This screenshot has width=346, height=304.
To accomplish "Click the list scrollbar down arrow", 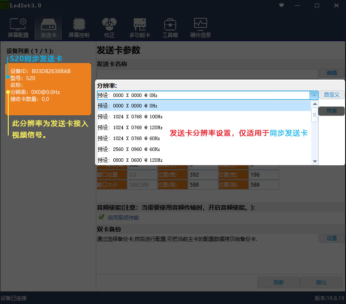I will pyautogui.click(x=315, y=161).
